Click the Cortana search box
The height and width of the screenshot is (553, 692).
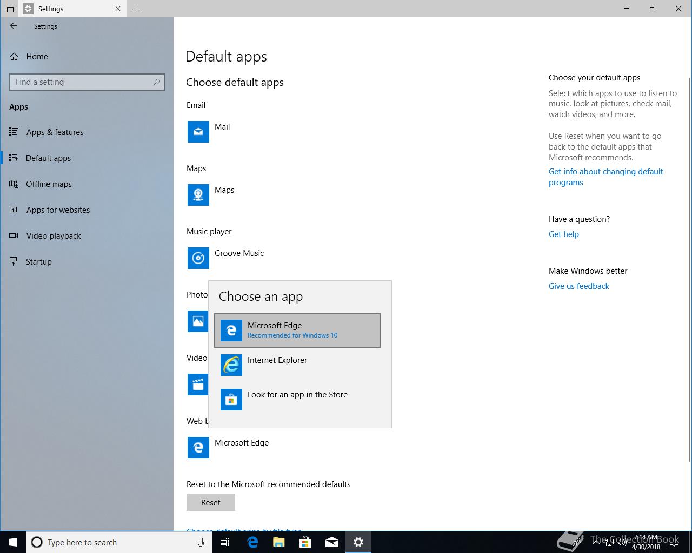119,542
